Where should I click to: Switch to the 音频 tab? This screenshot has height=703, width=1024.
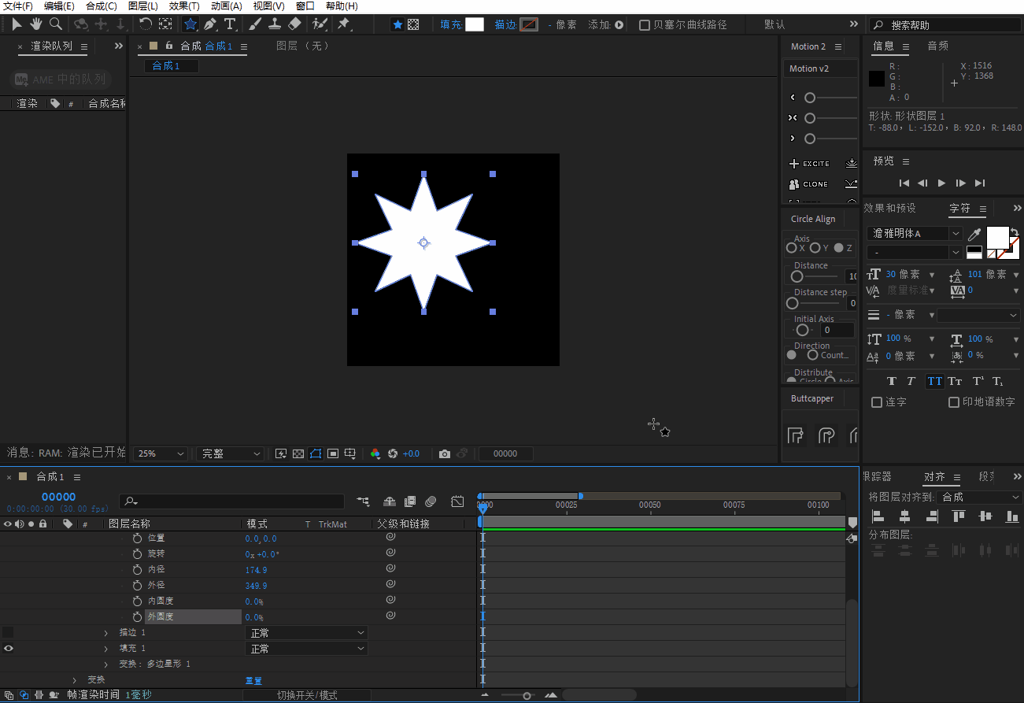pos(937,46)
